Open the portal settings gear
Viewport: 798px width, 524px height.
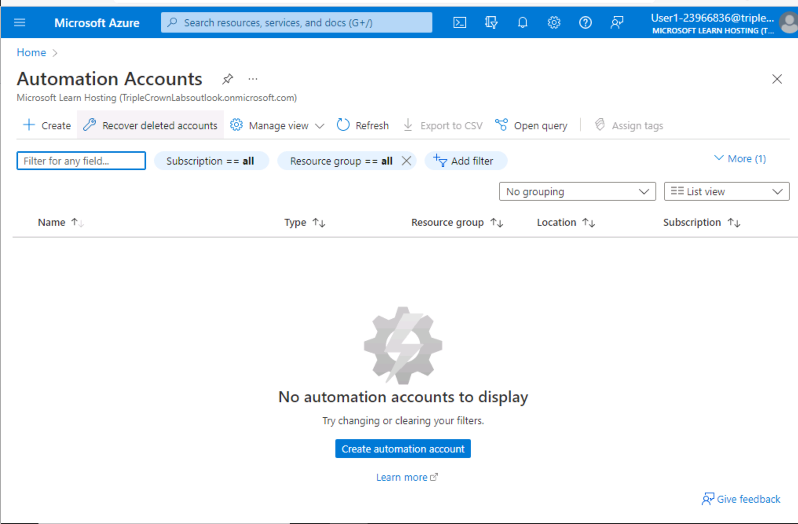[x=554, y=22]
